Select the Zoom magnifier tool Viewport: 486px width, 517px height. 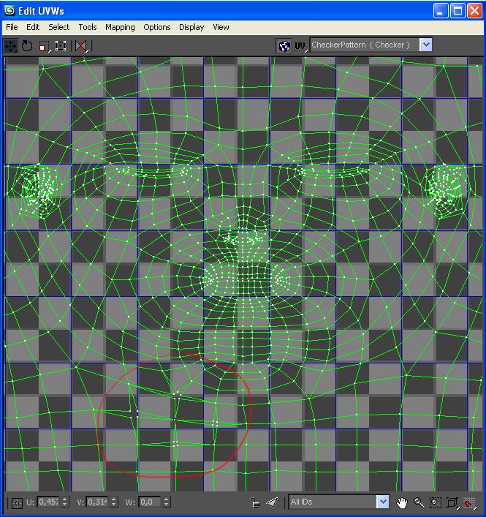(x=419, y=503)
